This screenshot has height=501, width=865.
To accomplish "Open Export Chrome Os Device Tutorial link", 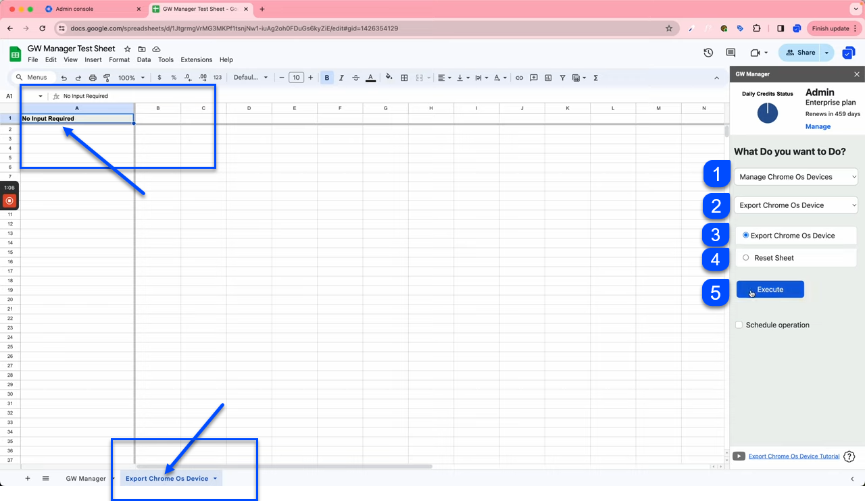I will (794, 456).
